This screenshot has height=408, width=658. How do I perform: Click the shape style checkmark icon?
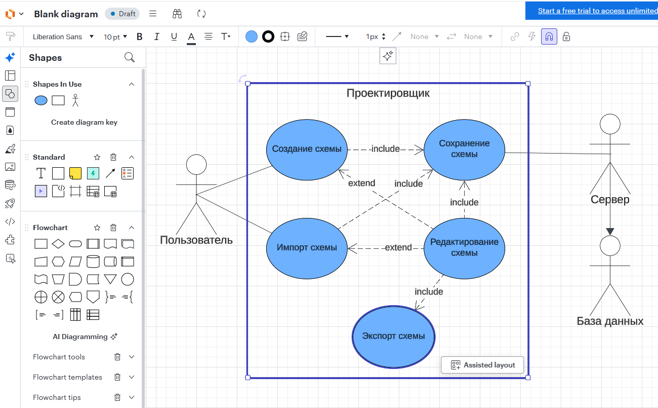(x=302, y=36)
